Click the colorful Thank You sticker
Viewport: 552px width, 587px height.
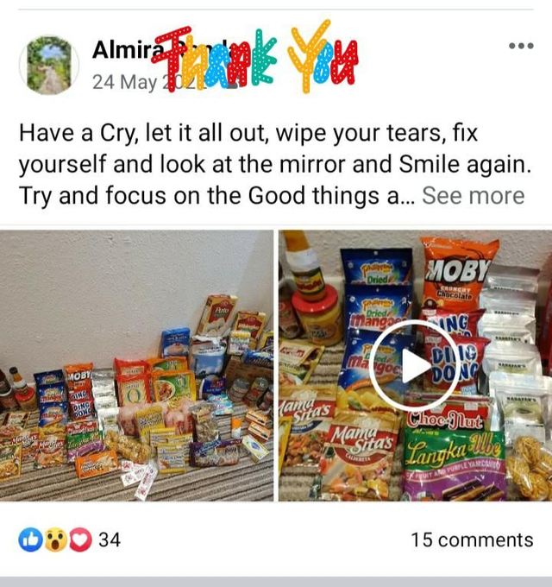coord(255,56)
